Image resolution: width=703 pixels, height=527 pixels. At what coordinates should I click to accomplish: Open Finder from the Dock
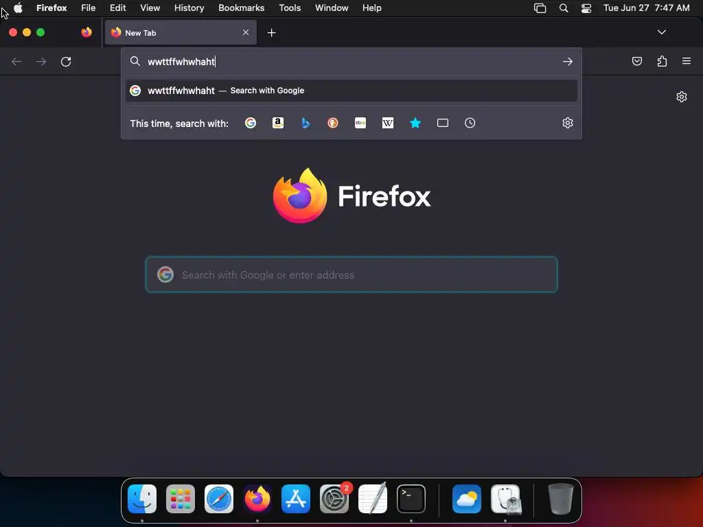142,499
